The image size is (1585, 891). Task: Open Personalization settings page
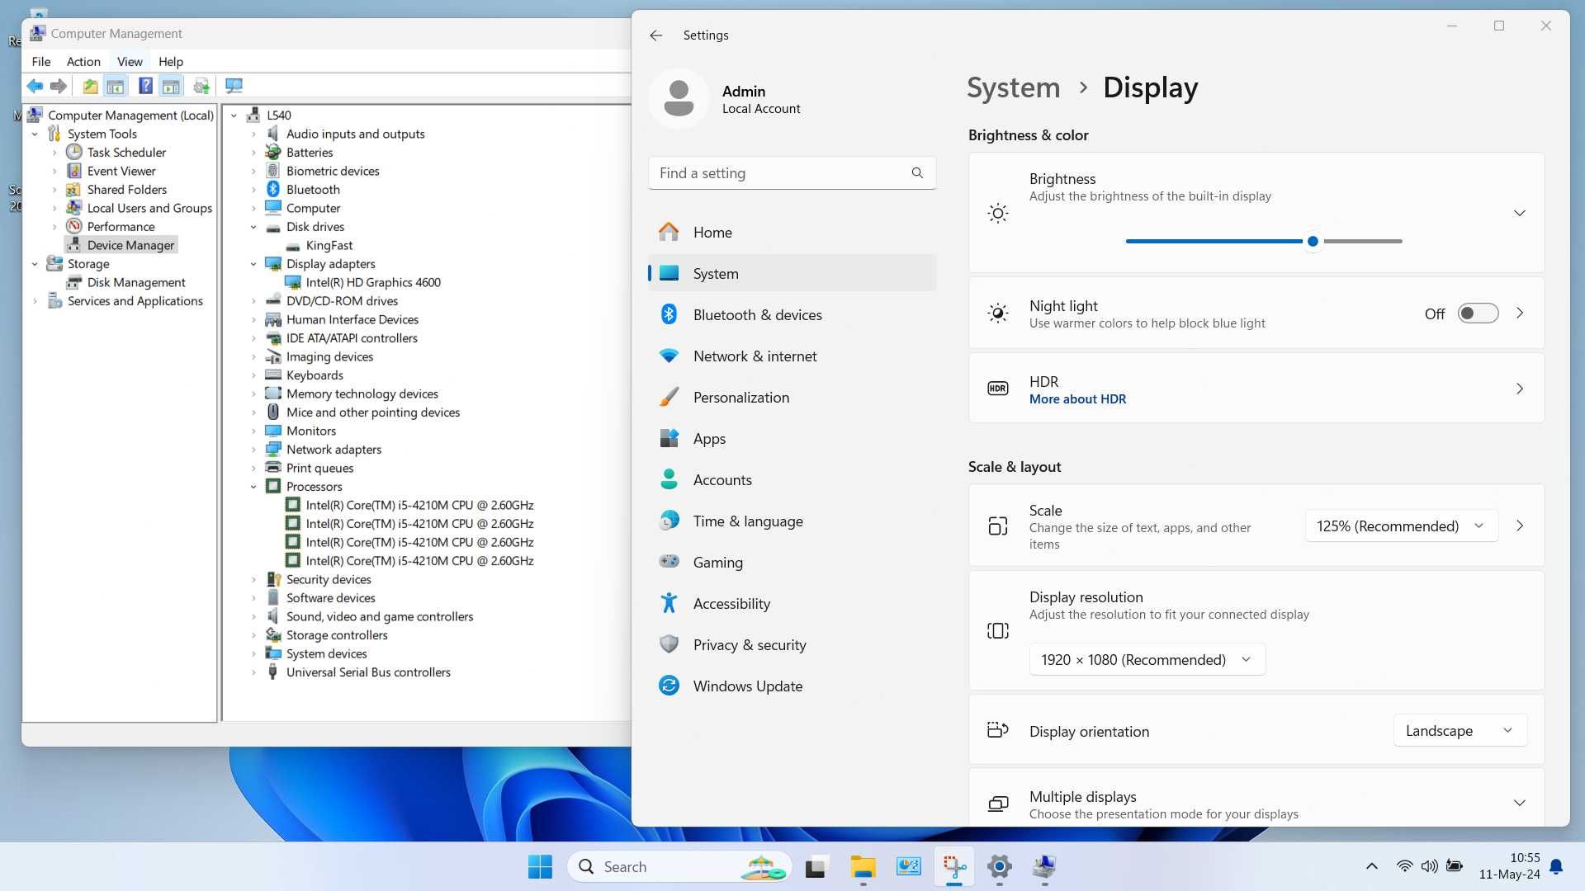(792, 397)
